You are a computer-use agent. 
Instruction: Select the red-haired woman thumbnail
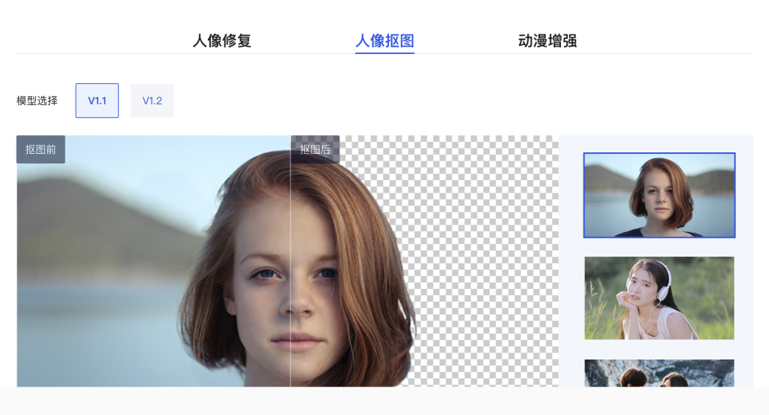659,196
